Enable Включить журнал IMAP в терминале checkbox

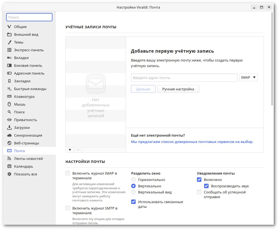[x=68, y=173]
